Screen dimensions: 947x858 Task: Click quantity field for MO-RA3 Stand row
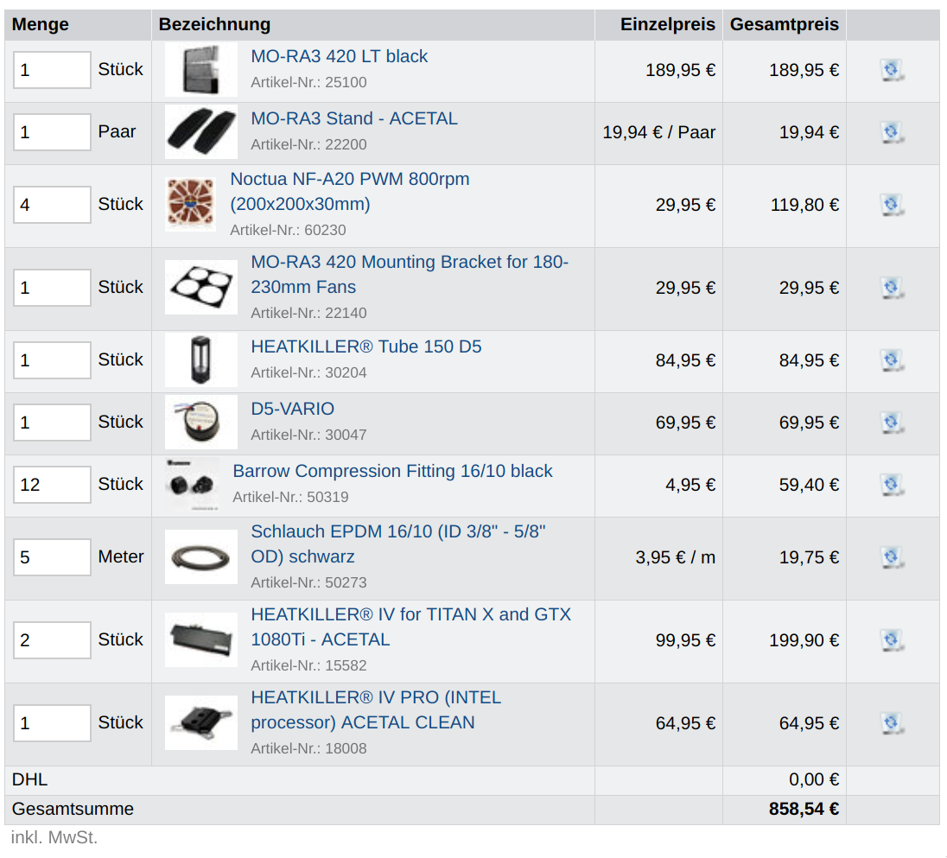click(52, 132)
